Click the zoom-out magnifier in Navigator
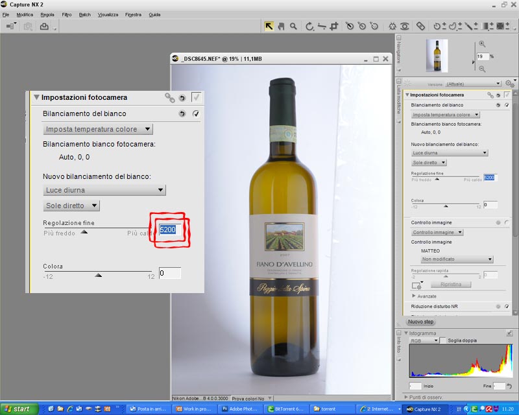The height and width of the screenshot is (415, 519). (482, 69)
